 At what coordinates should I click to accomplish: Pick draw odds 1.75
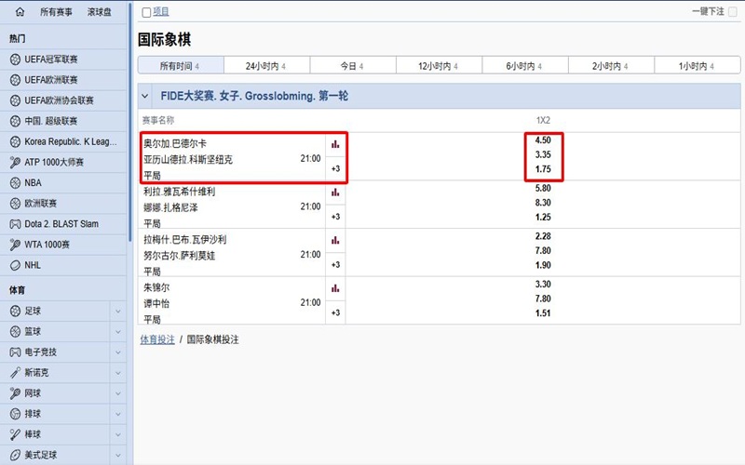[543, 169]
